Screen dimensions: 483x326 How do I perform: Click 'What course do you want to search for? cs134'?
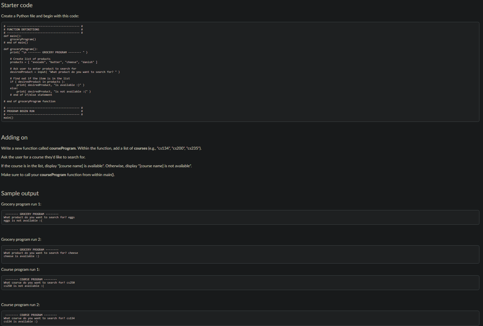click(39, 318)
